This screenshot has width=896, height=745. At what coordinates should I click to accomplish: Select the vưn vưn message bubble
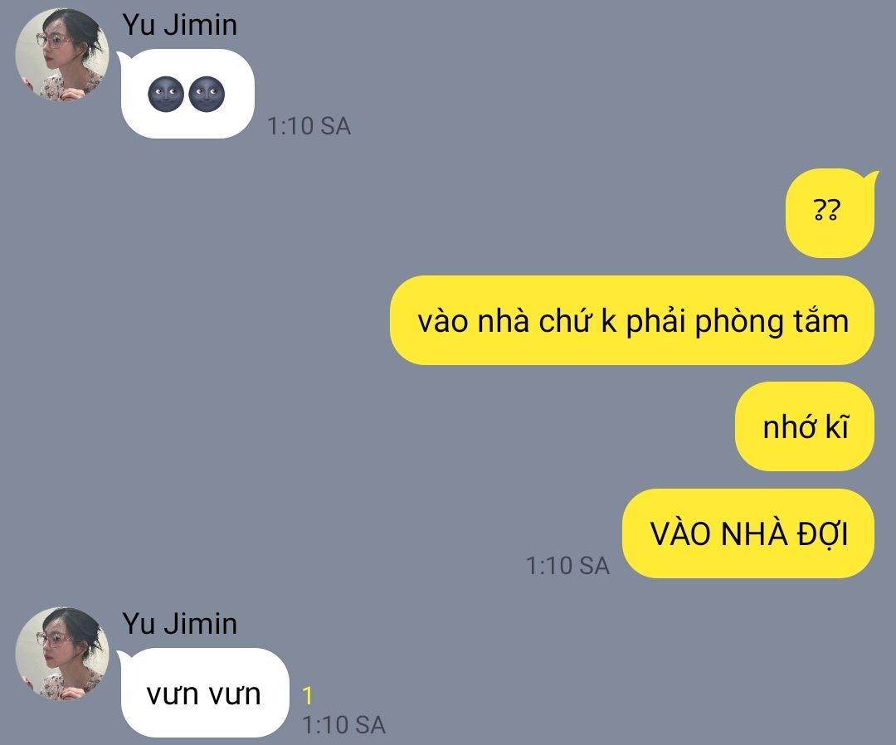205,693
